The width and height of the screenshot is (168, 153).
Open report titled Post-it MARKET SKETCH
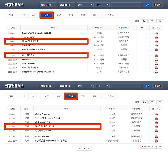click(34, 49)
